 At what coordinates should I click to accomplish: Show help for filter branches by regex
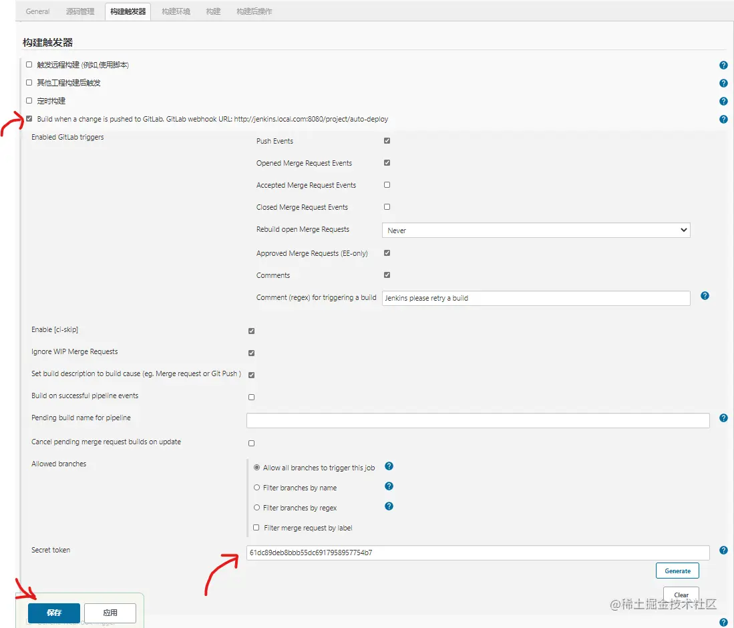(x=389, y=506)
